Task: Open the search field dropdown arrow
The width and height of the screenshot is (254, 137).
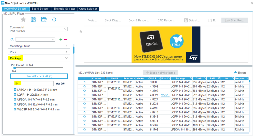Action: tap(53, 39)
